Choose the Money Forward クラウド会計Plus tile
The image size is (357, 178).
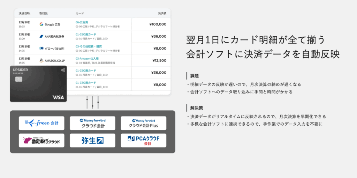[143, 123]
